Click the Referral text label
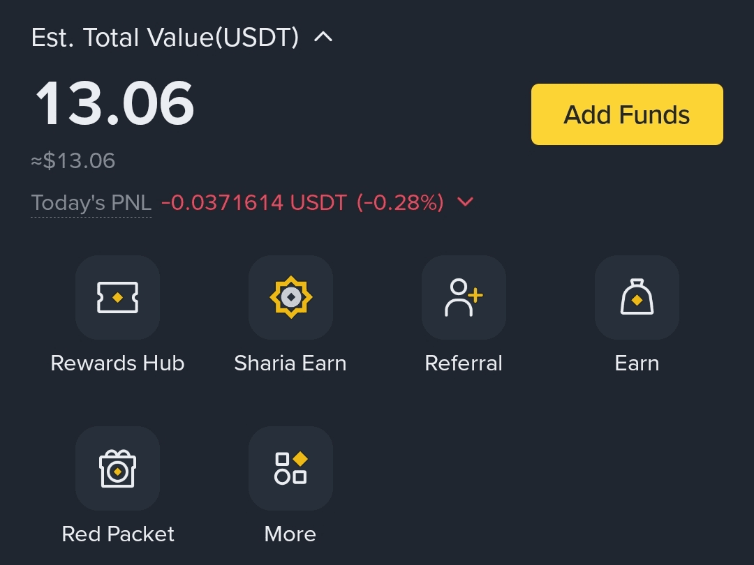 point(464,363)
